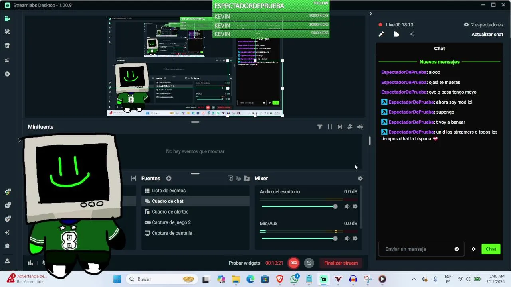This screenshot has height=287, width=511.
Task: Click Probar widgets button
Action: coord(244,263)
